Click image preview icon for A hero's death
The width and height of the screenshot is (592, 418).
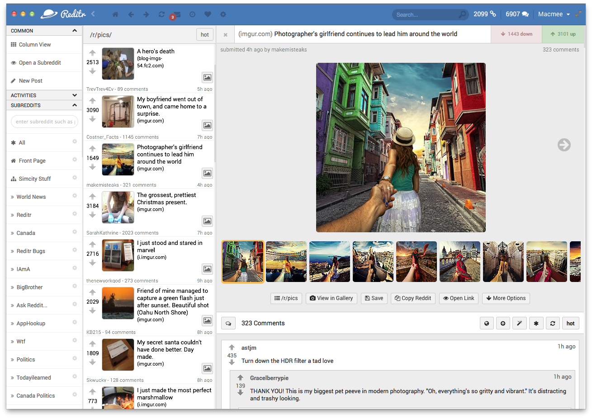pos(207,77)
